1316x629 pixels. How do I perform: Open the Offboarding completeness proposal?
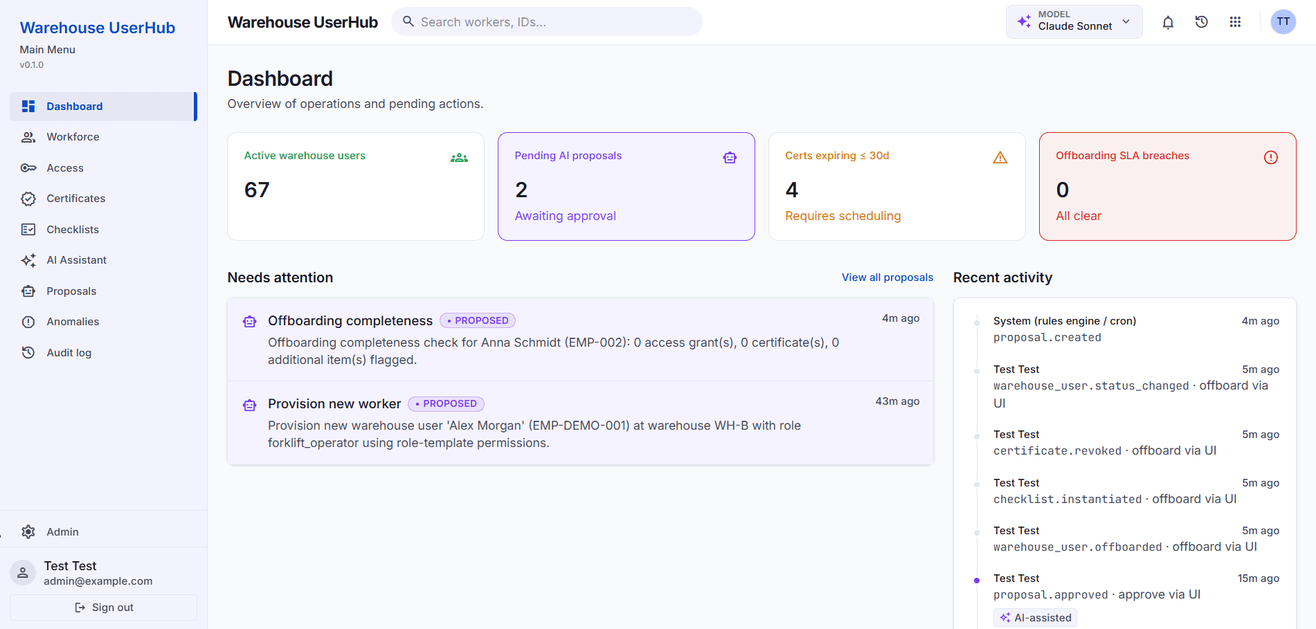581,340
